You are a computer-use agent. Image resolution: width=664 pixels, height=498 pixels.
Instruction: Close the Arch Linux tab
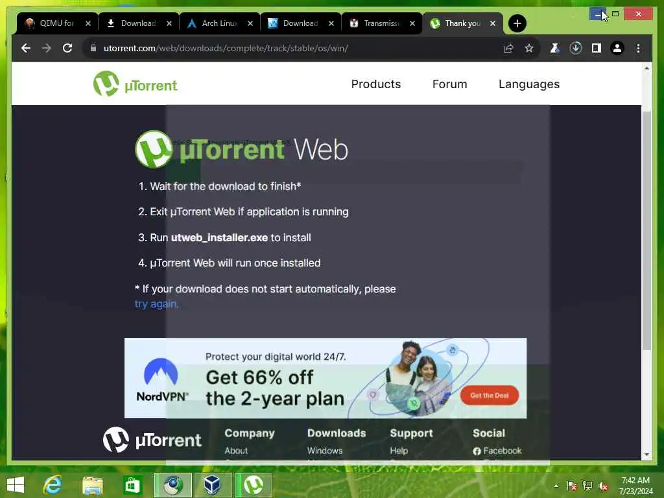pyautogui.click(x=250, y=23)
